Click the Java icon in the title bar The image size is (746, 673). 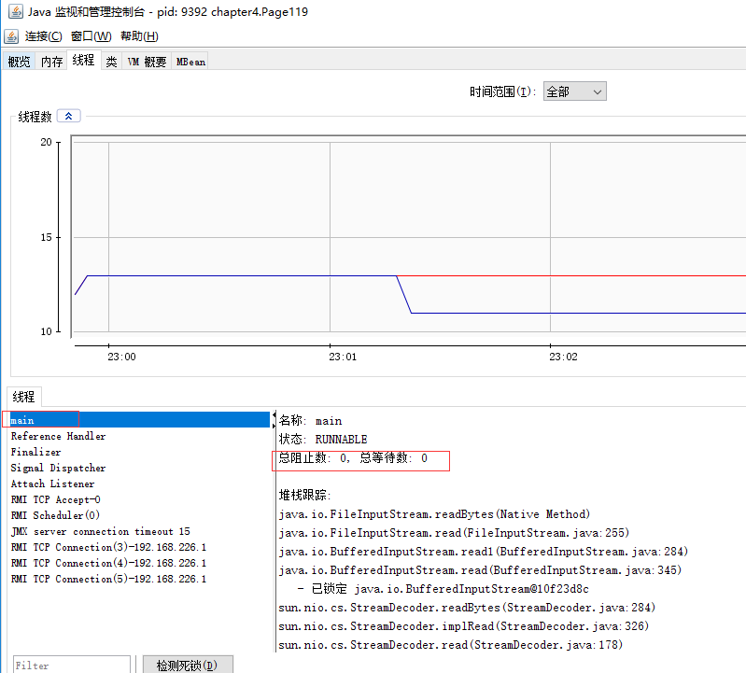(x=15, y=11)
